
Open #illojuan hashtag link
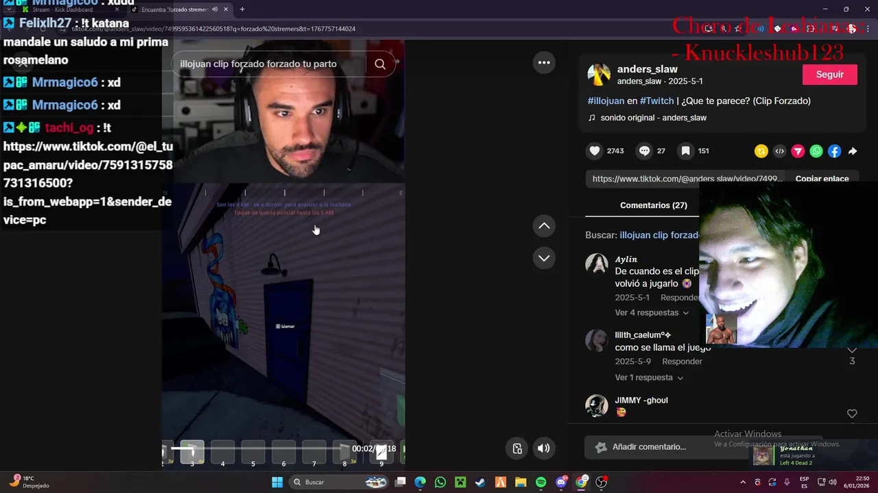click(606, 101)
